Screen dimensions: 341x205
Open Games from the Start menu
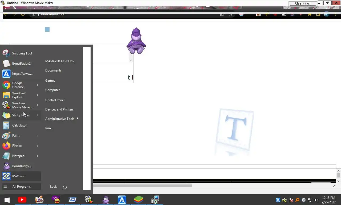[50, 81]
